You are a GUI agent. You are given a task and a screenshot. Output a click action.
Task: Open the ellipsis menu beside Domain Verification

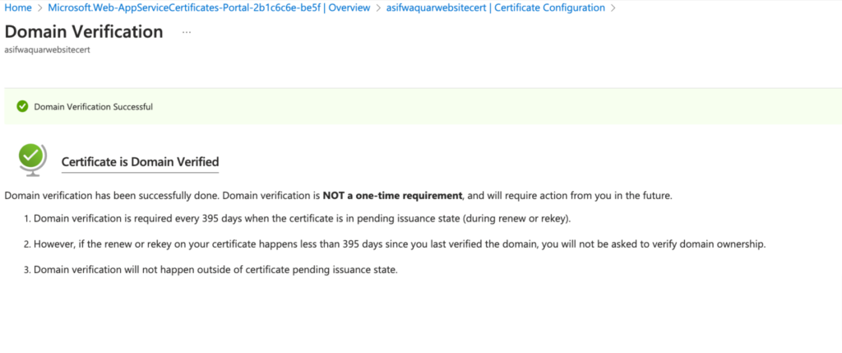[x=187, y=32]
